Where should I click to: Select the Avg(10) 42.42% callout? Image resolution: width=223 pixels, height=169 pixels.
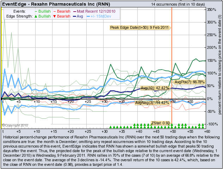(154, 88)
